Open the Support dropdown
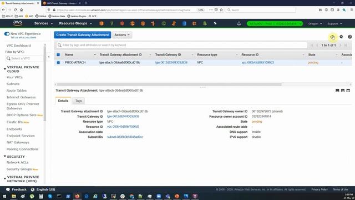355x200 pixels. (334, 23)
